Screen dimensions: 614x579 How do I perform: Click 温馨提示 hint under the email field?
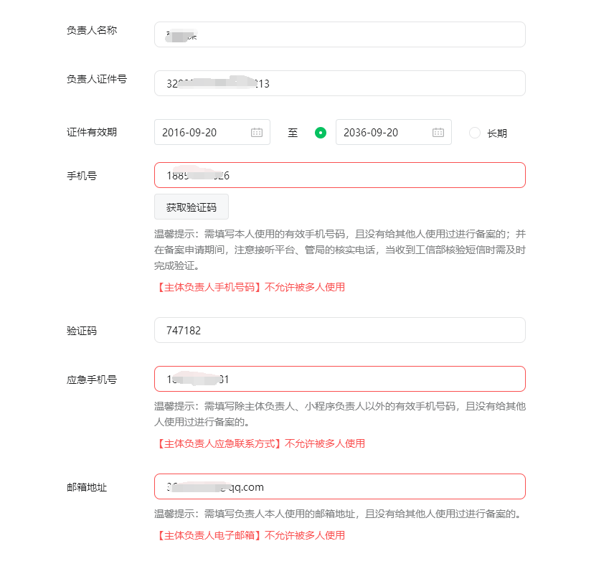coord(339,514)
